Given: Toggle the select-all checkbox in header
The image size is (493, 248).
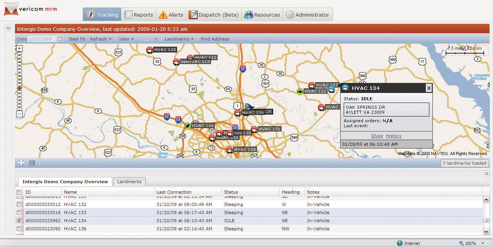Looking at the screenshot, I should tap(19, 192).
